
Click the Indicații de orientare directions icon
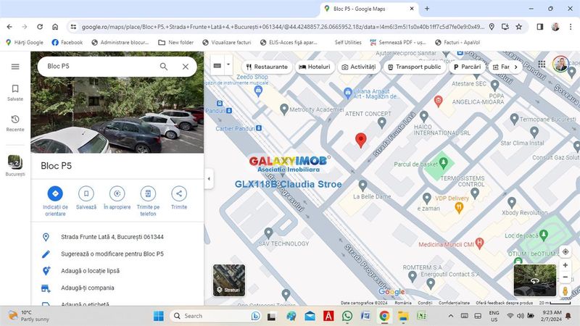(55, 193)
